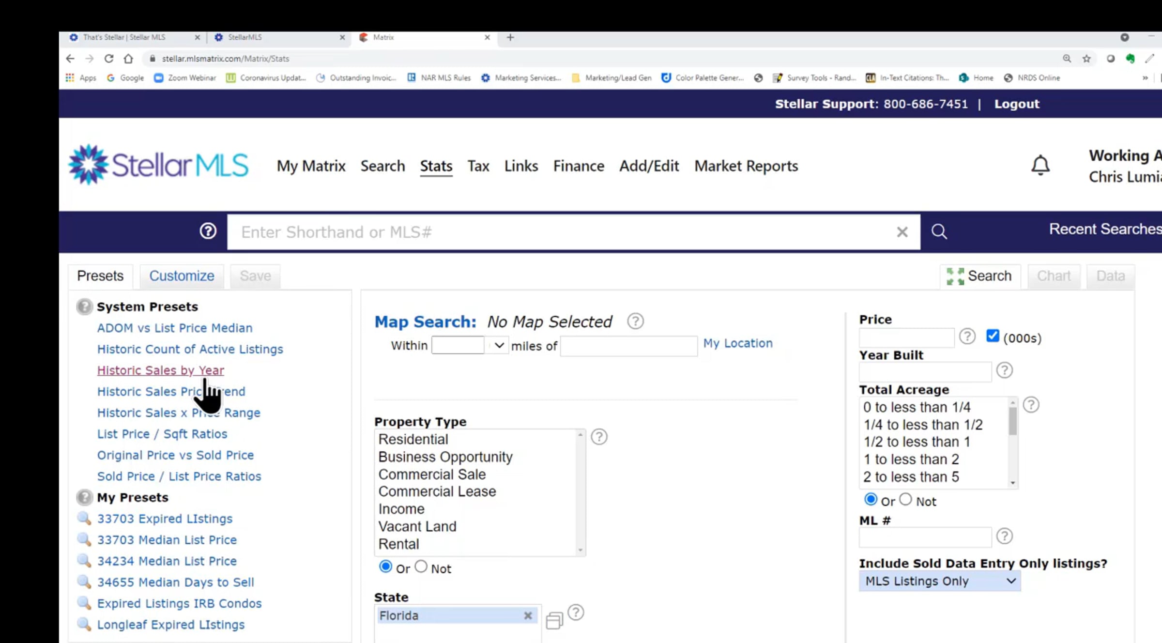The height and width of the screenshot is (643, 1162).
Task: Switch to the Data tab
Action: coord(1110,276)
